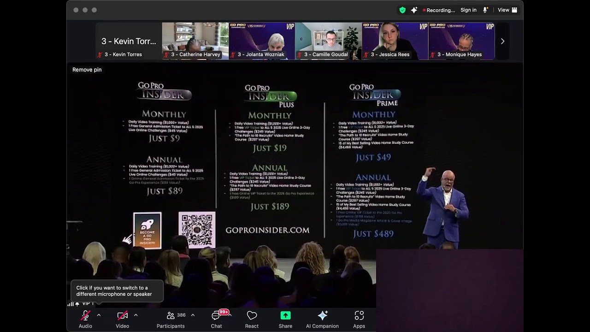Click the "Just $189" annual price
590x332 pixels.
(270, 207)
